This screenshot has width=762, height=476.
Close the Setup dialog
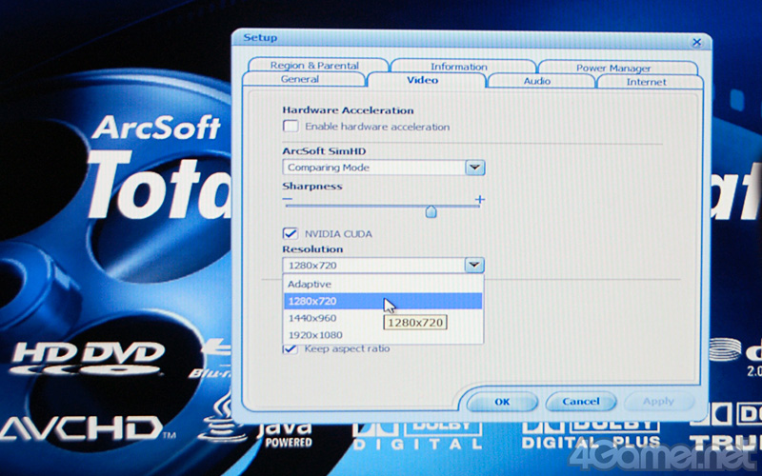point(697,42)
